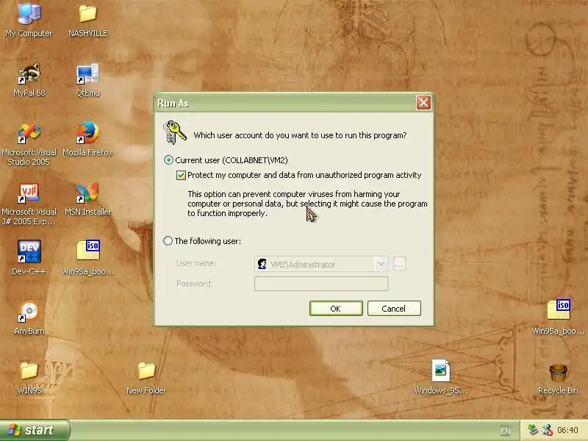Click the 'Which user account' question text

[x=300, y=135]
